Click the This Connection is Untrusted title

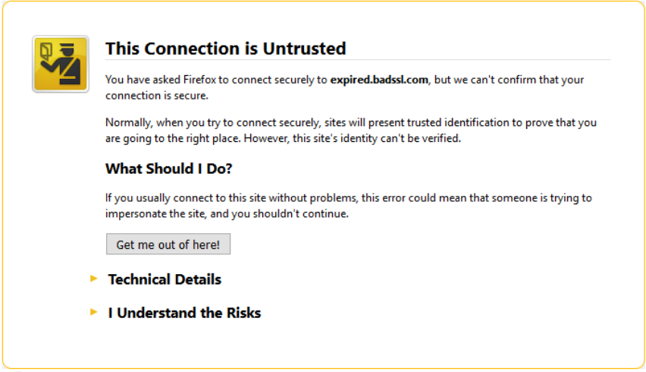pos(226,49)
